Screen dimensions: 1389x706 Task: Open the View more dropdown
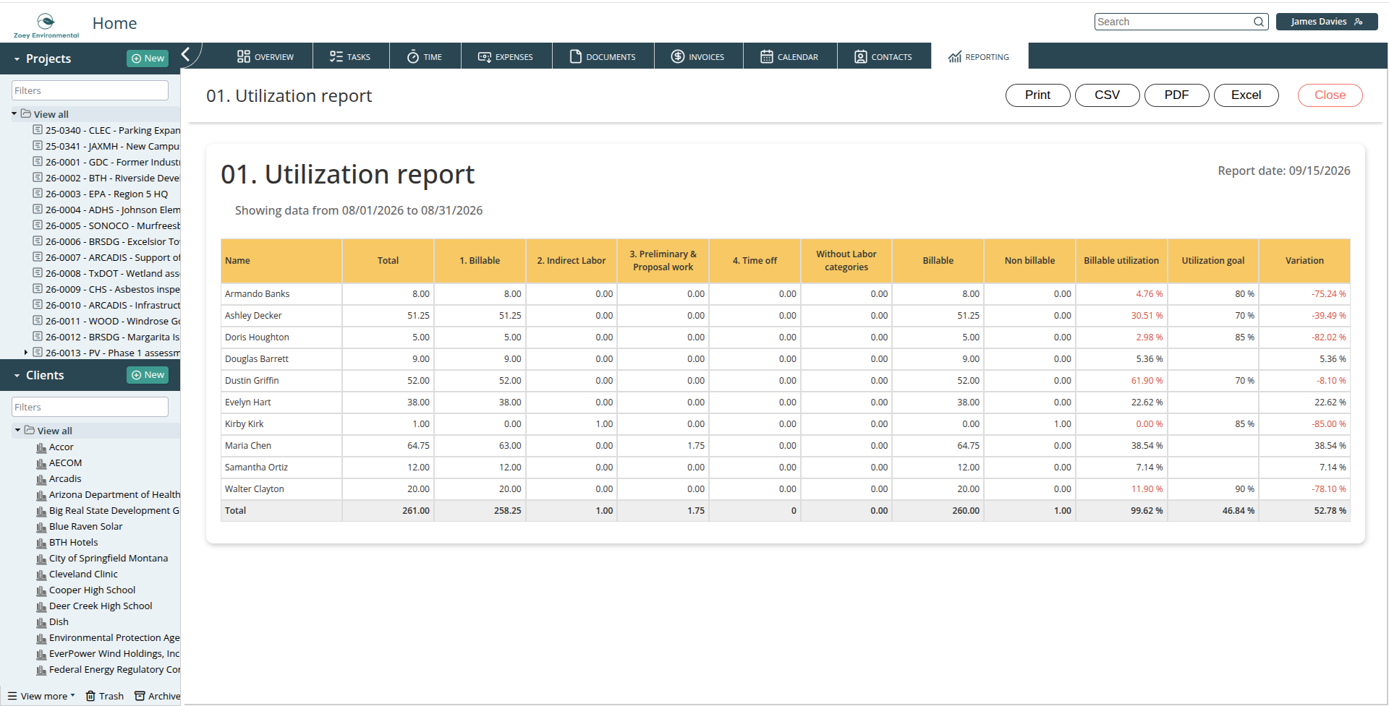(x=41, y=696)
